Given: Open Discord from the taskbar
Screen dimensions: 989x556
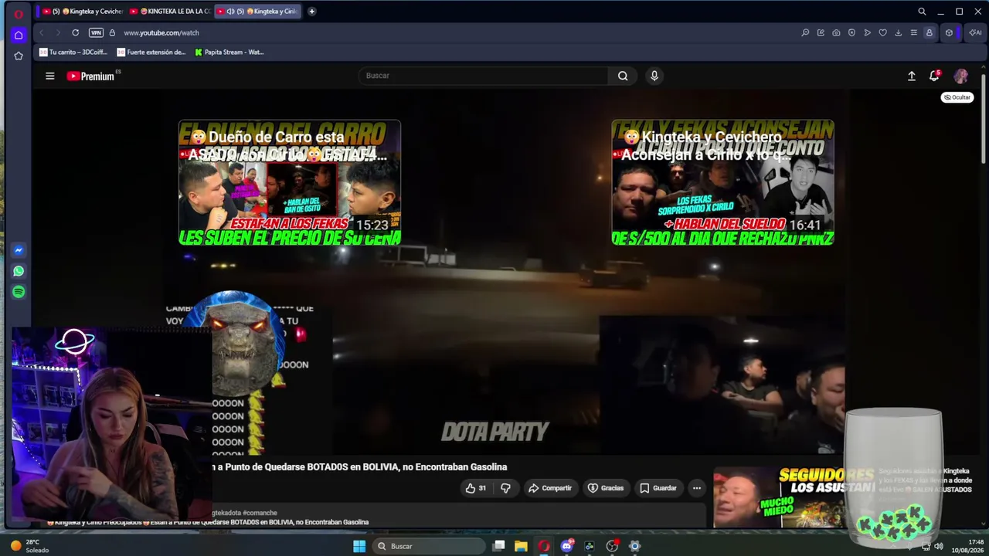Looking at the screenshot, I should pos(567,546).
